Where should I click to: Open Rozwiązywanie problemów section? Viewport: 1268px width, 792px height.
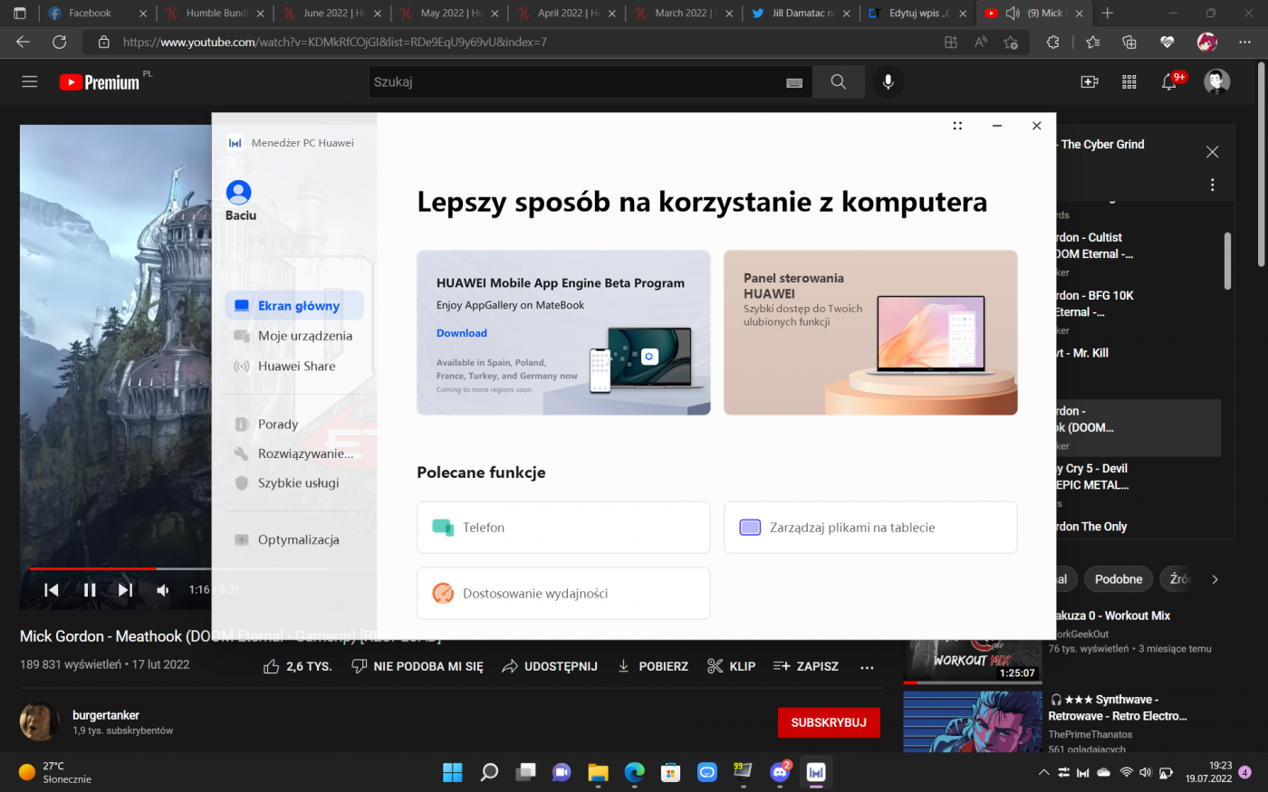[294, 453]
